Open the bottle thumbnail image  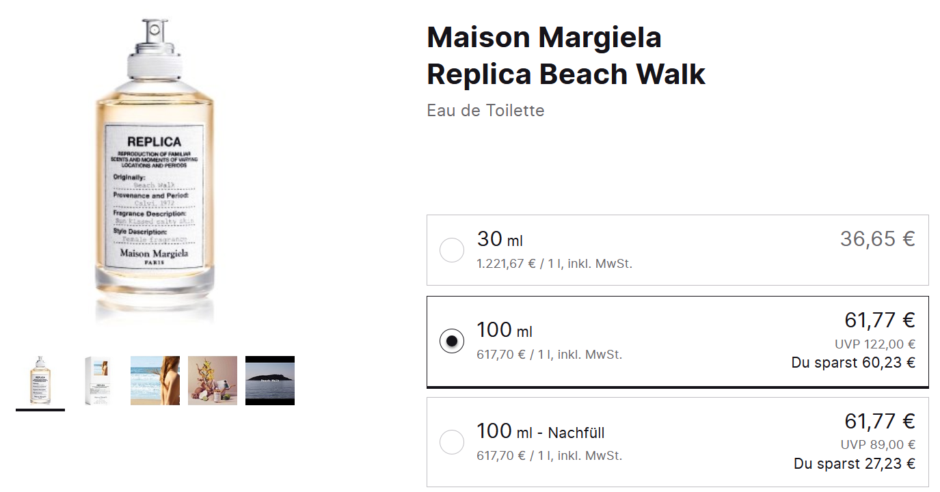(40, 380)
